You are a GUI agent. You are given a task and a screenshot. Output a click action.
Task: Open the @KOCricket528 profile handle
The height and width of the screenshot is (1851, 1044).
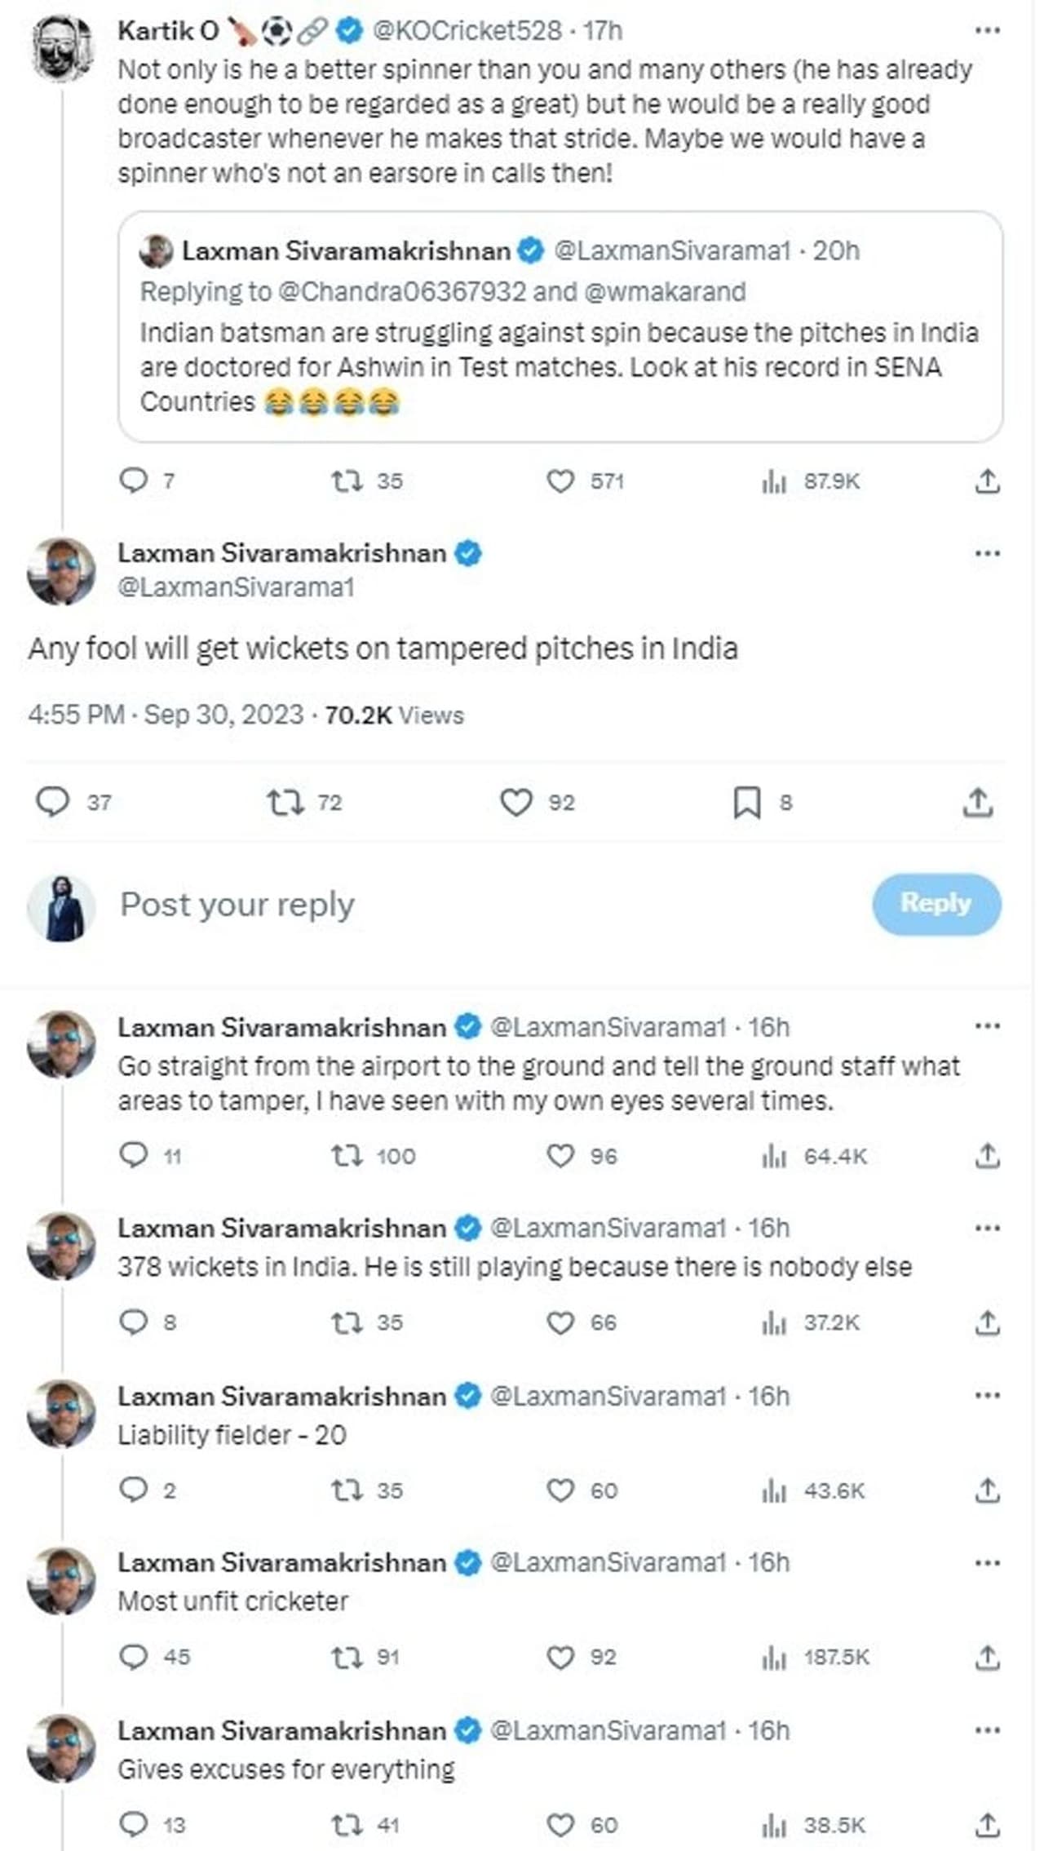(467, 31)
